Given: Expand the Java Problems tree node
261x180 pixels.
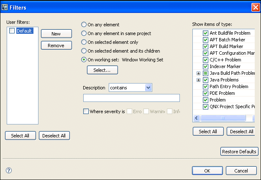Looking at the screenshot, I should click(199, 80).
